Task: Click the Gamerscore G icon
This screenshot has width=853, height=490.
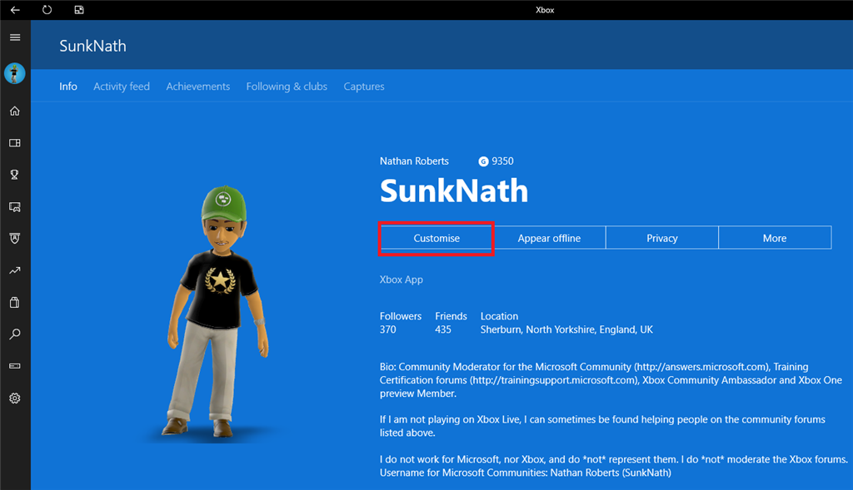Action: tap(483, 161)
